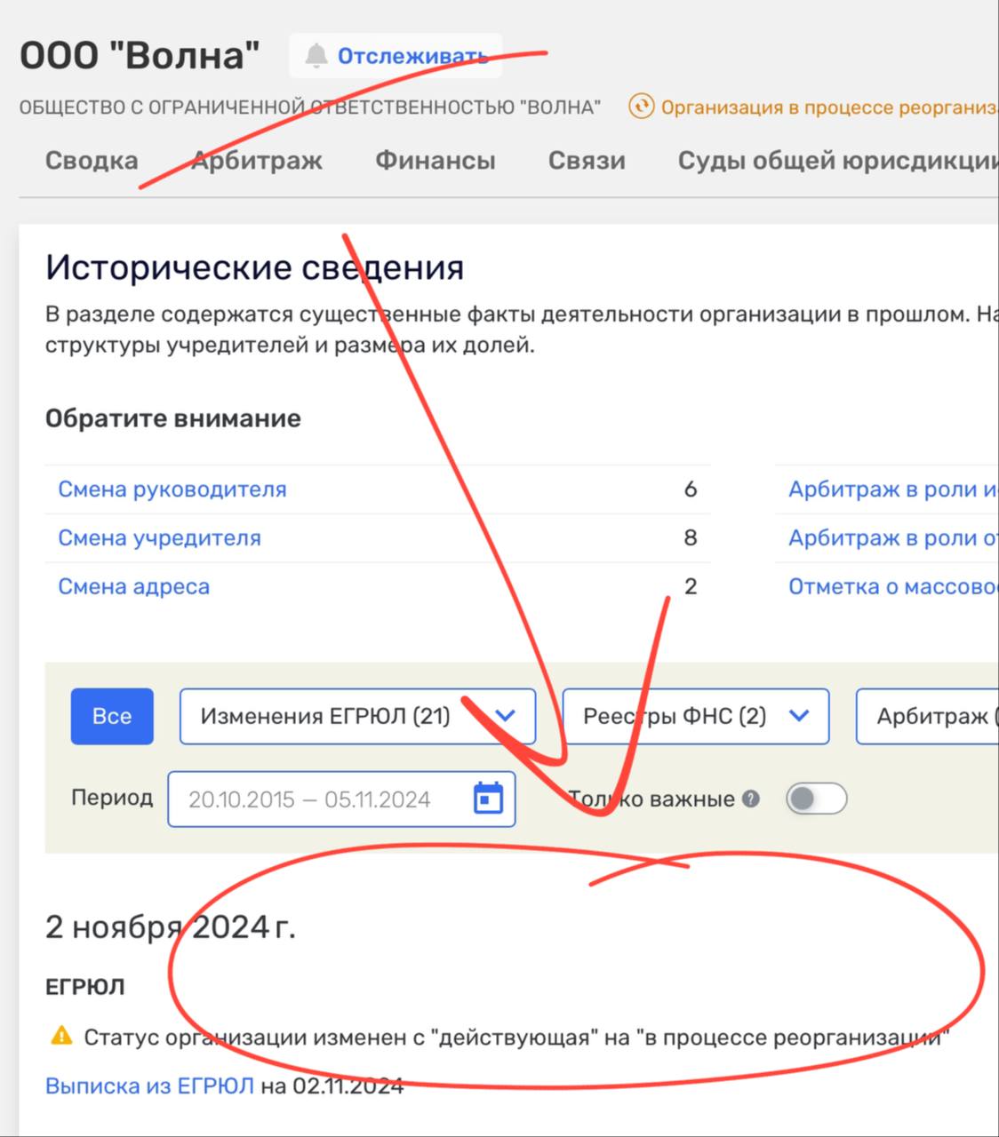999x1137 pixels.
Task: Follow the Смена адреса link
Action: 134,587
